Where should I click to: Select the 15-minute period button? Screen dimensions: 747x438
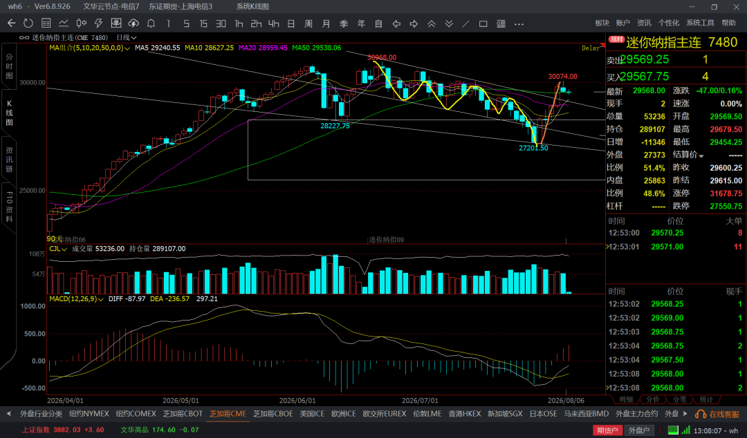203,23
